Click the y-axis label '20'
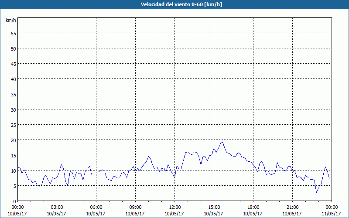The width and height of the screenshot is (349, 218). [x=14, y=140]
